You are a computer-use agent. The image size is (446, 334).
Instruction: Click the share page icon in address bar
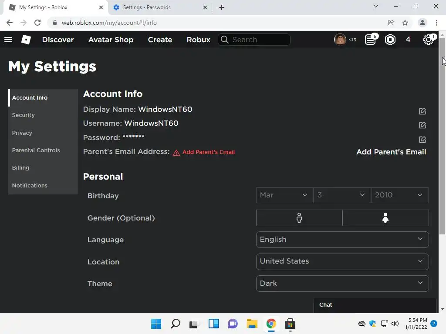coord(391,23)
